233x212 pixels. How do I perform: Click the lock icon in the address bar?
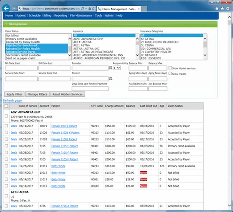(x=90, y=9)
